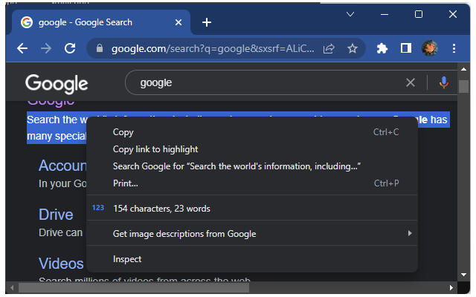Screen dimensions: 476x297
Task: Choose Copy from context menu
Action: pyautogui.click(x=252, y=132)
